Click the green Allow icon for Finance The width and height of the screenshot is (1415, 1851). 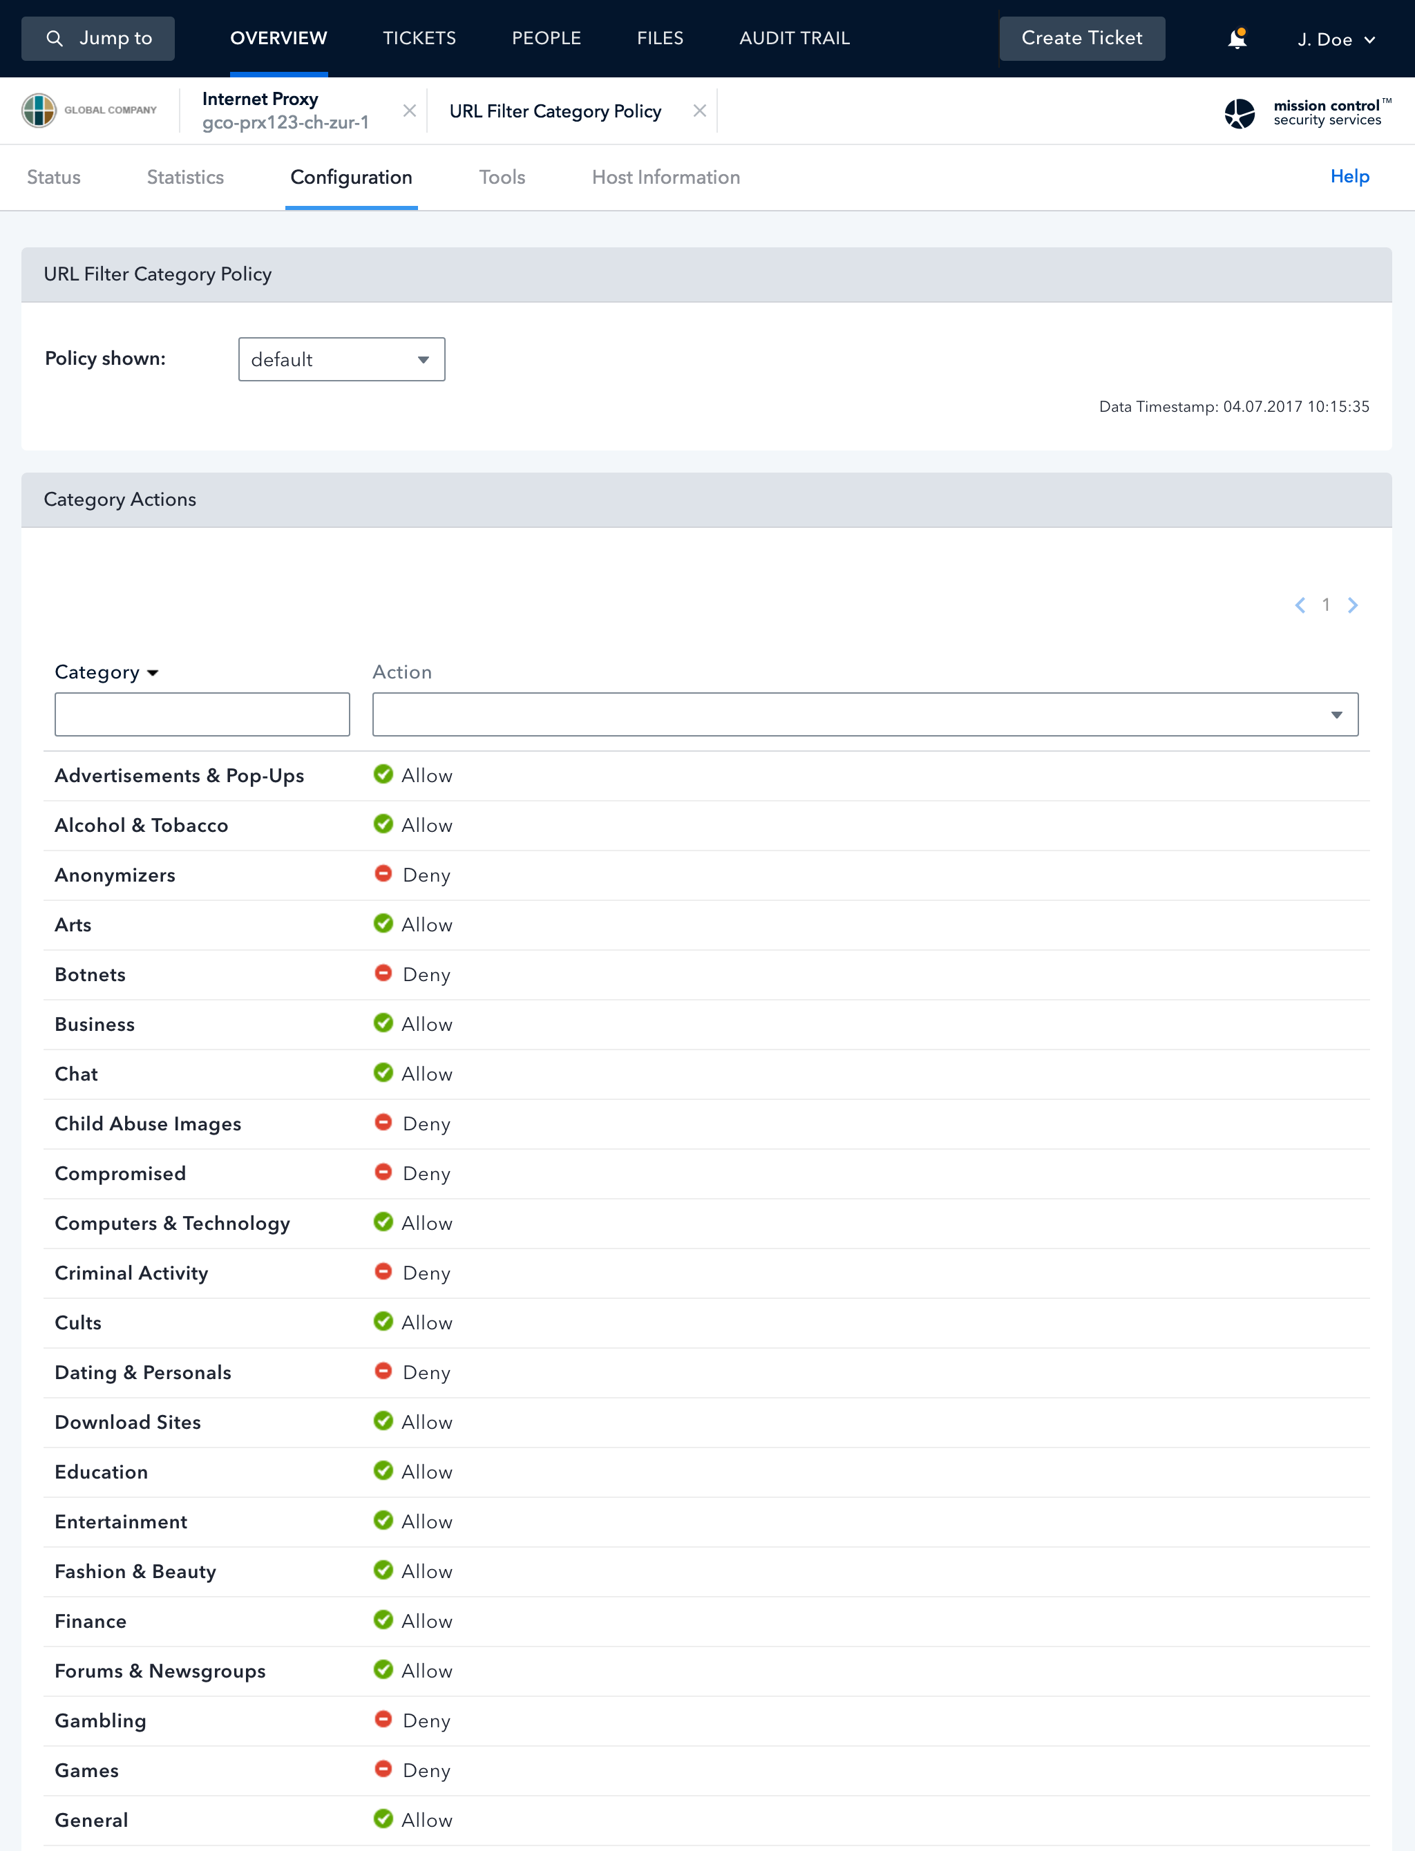(x=383, y=1620)
